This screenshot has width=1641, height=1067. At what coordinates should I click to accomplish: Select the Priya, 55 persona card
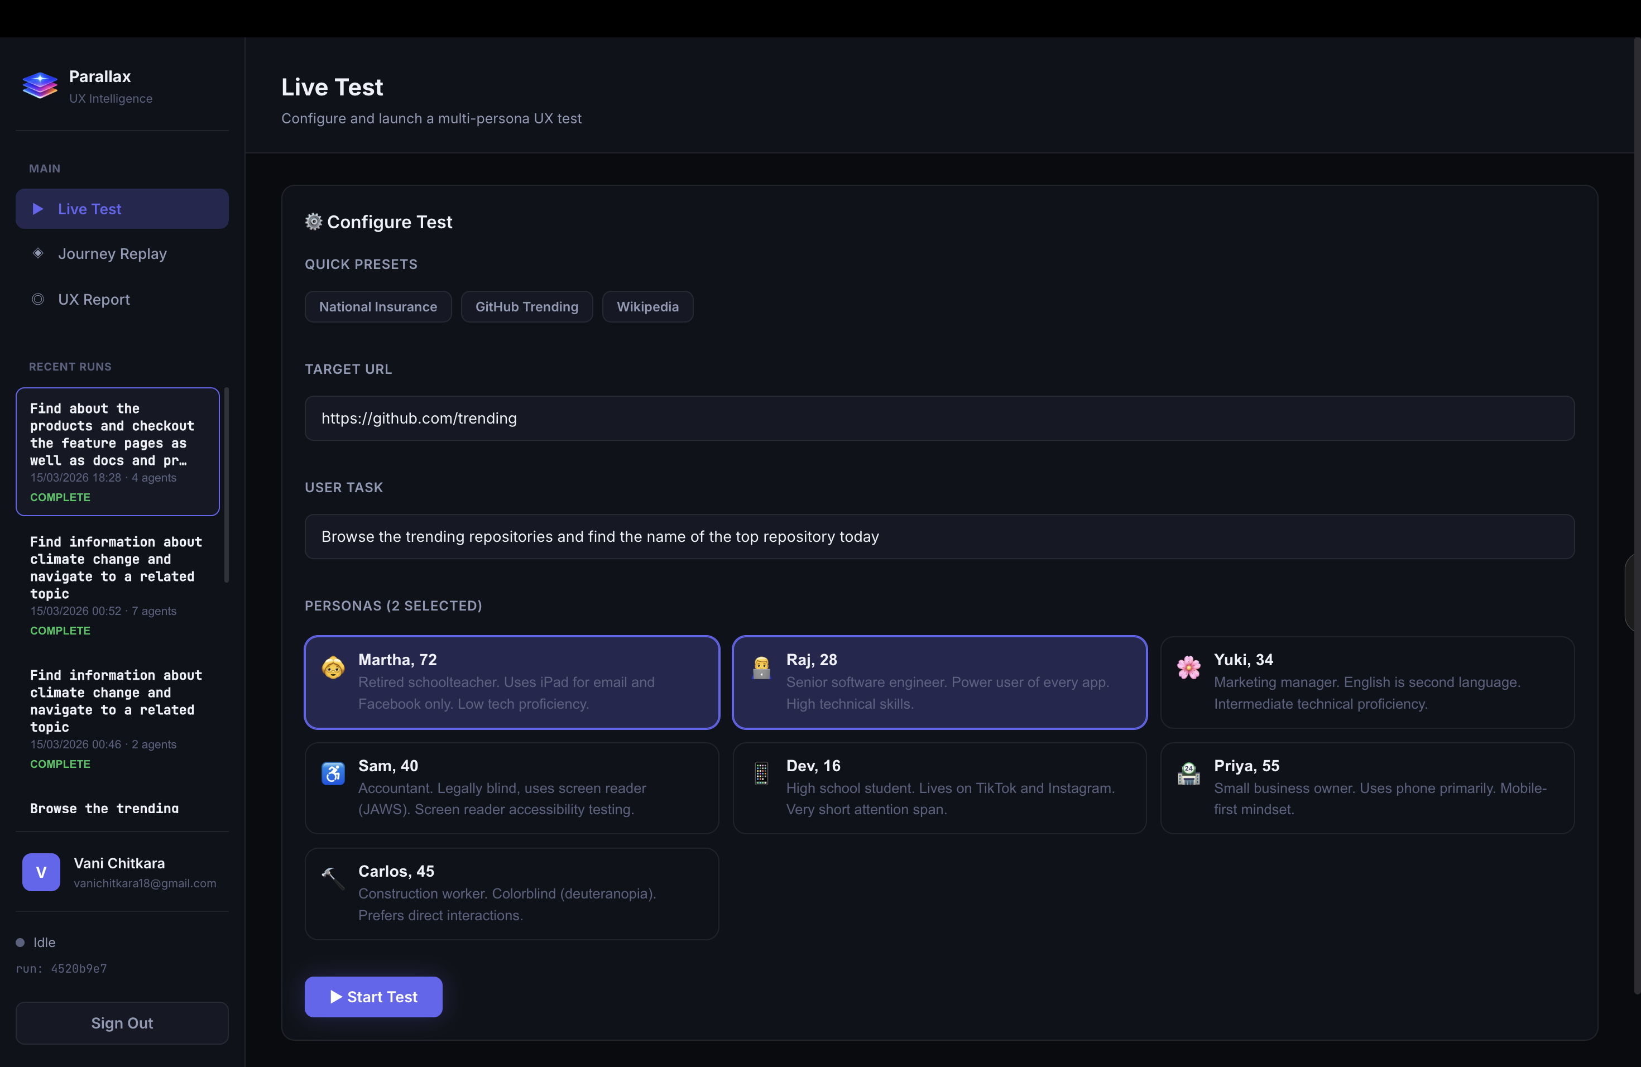[1366, 787]
